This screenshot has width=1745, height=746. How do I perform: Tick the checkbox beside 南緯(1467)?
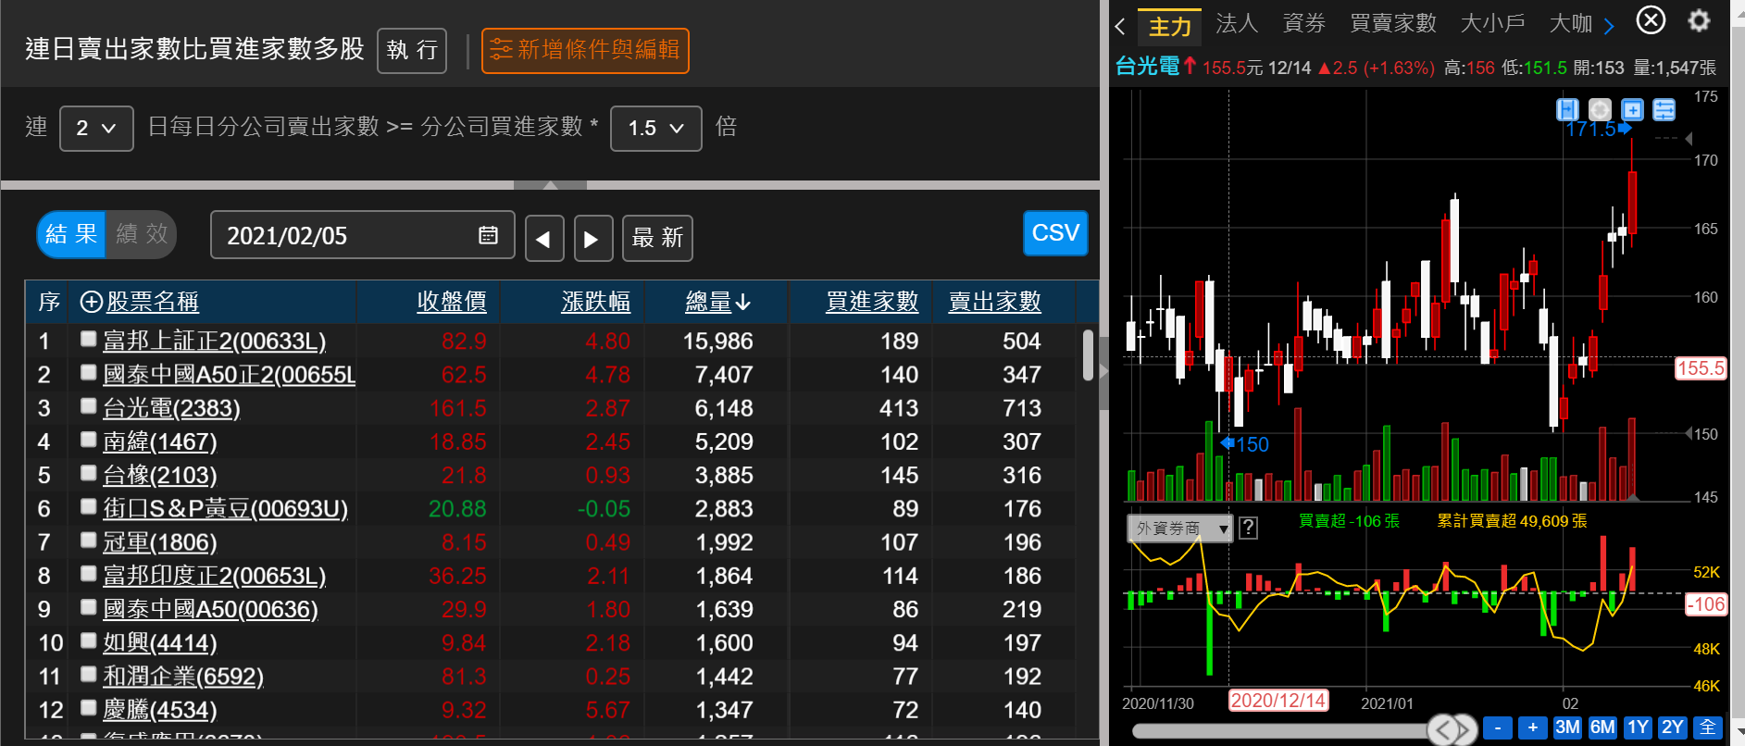tap(88, 439)
